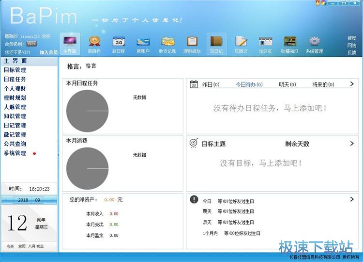The image size is (363, 262).
Task: Click the 本月收入 value 0.00
Action: (x=114, y=214)
